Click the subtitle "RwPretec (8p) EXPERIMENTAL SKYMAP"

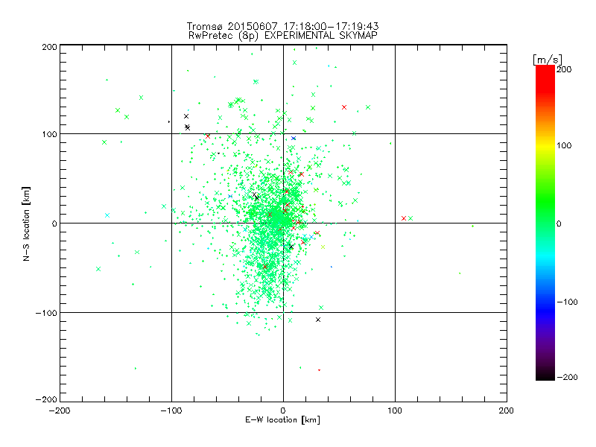pyautogui.click(x=282, y=36)
